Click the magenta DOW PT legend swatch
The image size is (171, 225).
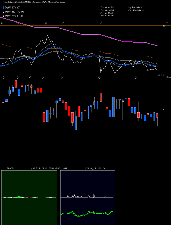(4, 16)
